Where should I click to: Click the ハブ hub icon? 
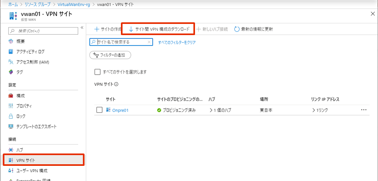(11, 150)
